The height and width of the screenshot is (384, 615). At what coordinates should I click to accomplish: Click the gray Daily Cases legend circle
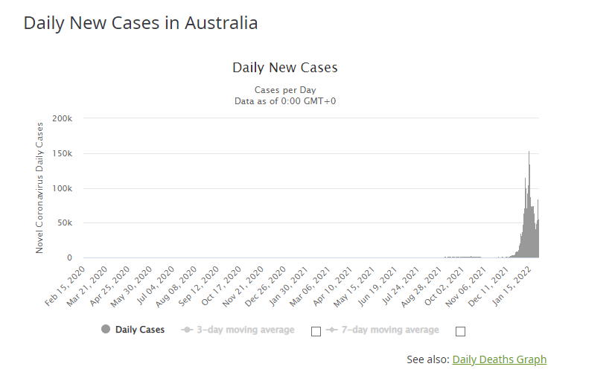click(106, 330)
